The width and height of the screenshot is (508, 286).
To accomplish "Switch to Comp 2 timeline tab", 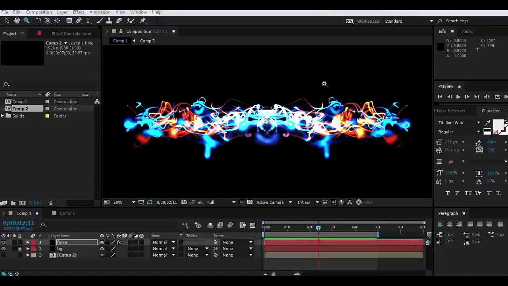I will (67, 213).
